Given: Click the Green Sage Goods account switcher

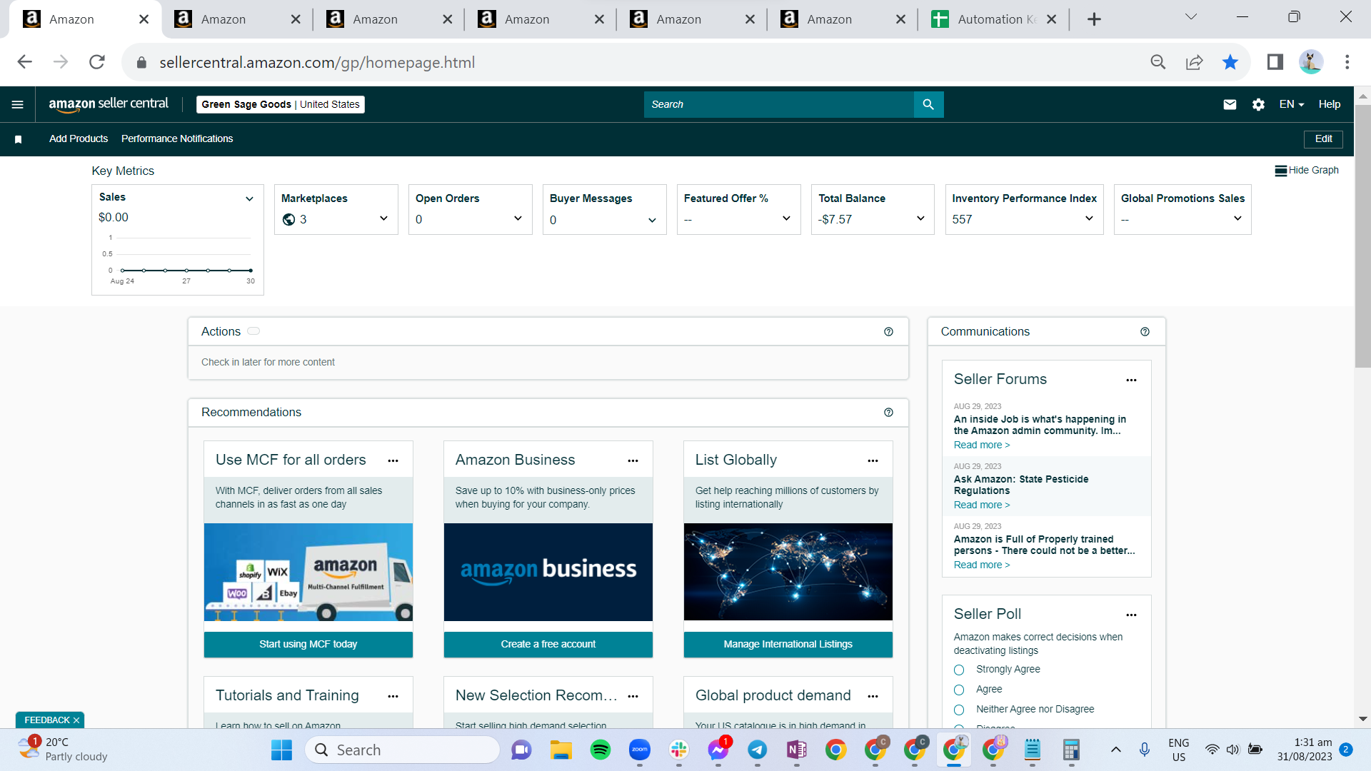Looking at the screenshot, I should tap(281, 104).
